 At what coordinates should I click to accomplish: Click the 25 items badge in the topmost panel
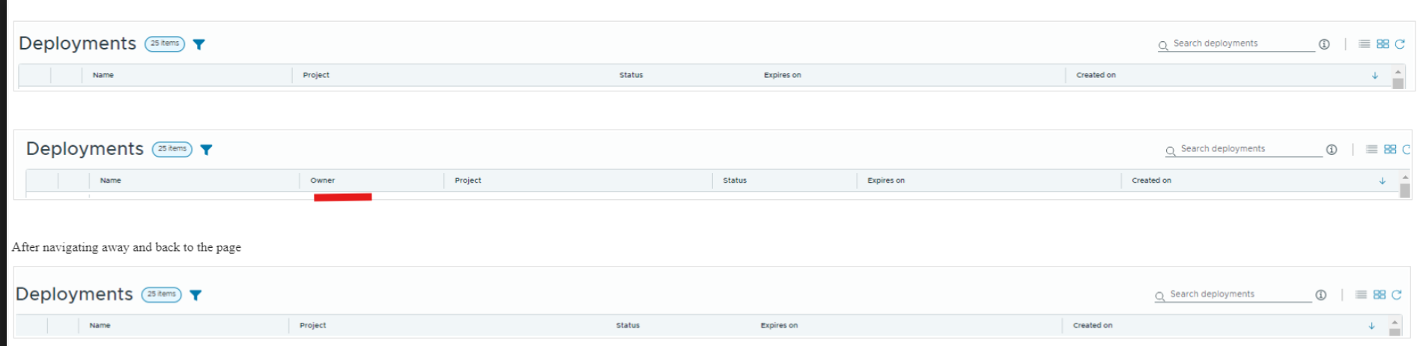[x=165, y=43]
